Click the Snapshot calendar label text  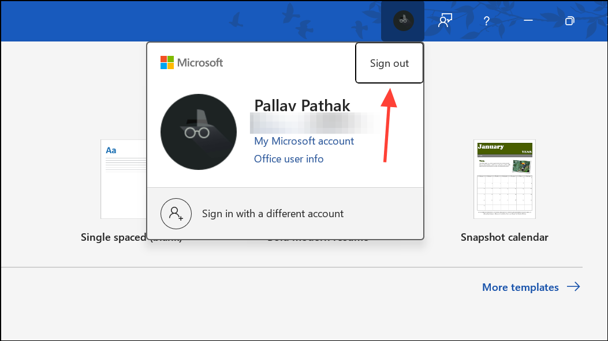(x=504, y=237)
